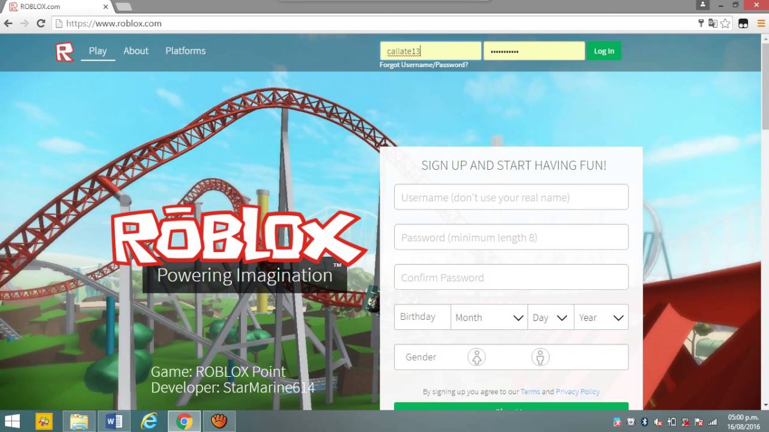
Task: Reload the page with refresh icon
Action: coord(41,23)
